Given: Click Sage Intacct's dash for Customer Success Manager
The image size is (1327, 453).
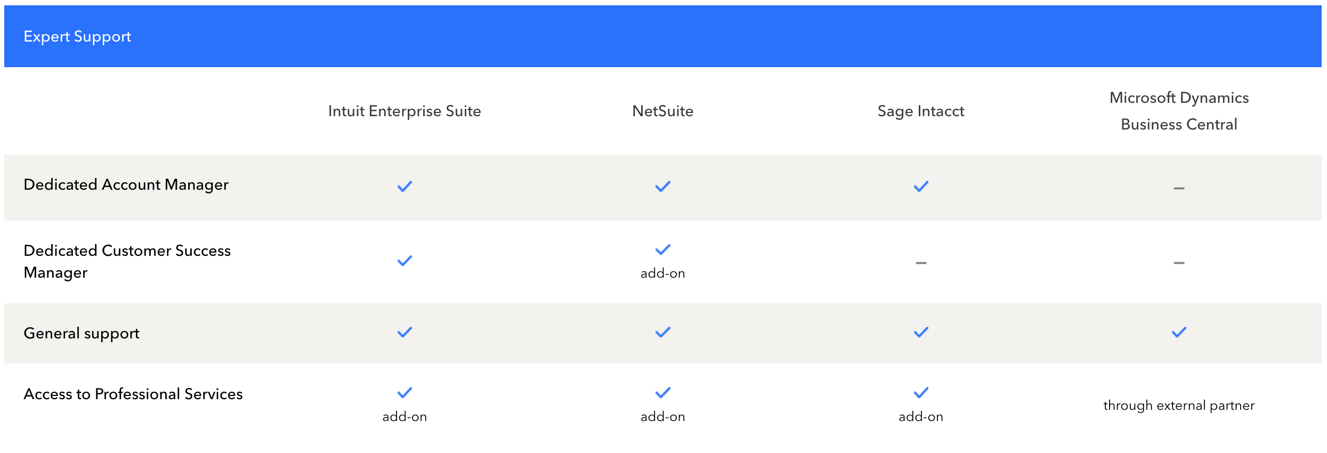Looking at the screenshot, I should pyautogui.click(x=921, y=263).
